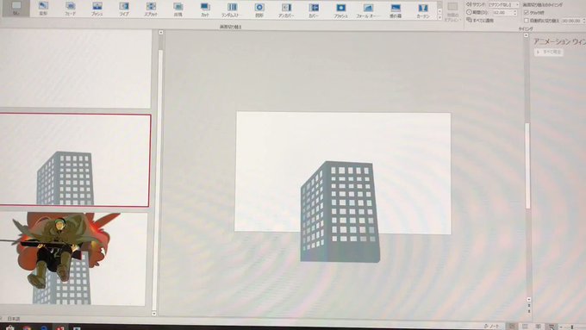
Task: Click the zoom slider in status bar
Action: point(572,327)
